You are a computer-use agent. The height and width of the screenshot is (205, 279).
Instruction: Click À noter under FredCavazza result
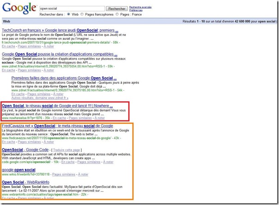(x=49, y=142)
